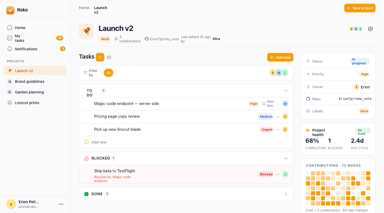Click the red lock icon on Blocked section

tap(86, 158)
